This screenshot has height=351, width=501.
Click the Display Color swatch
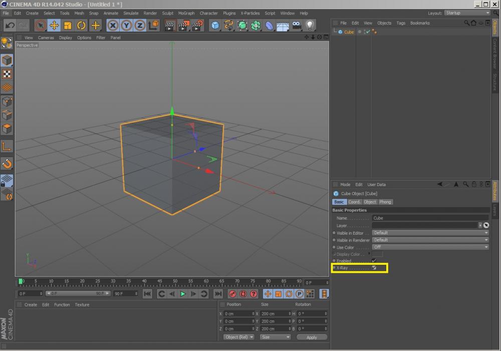pyautogui.click(x=378, y=254)
